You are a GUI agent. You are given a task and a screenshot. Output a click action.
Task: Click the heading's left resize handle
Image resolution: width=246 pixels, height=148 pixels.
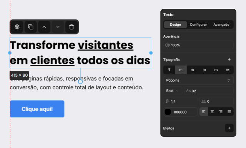[10, 53]
